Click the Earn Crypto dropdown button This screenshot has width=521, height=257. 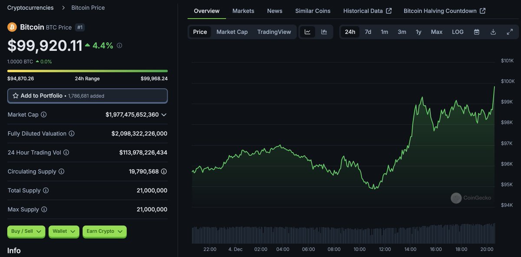(x=104, y=231)
